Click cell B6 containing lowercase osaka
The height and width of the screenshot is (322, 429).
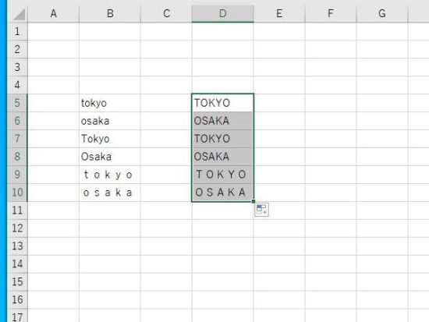click(x=110, y=121)
